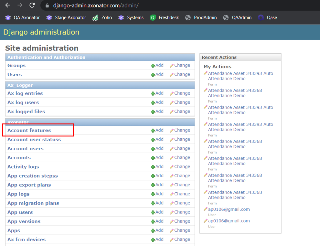Reload the page with refresh icon
The width and height of the screenshot is (320, 246).
click(x=32, y=5)
